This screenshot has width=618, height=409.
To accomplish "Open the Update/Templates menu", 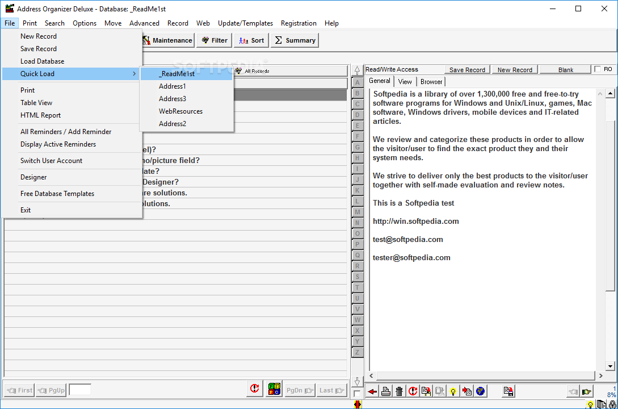I will [245, 23].
